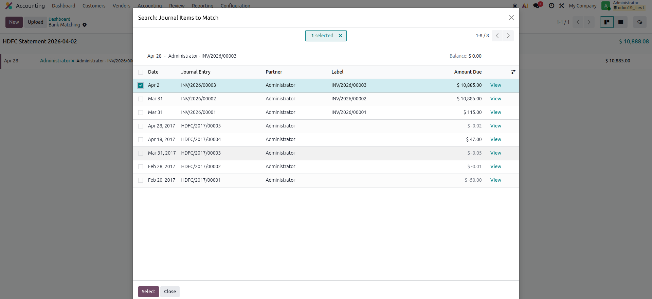652x299 pixels.
Task: Click the Feb 20, 2017 date cell
Action: (162, 180)
